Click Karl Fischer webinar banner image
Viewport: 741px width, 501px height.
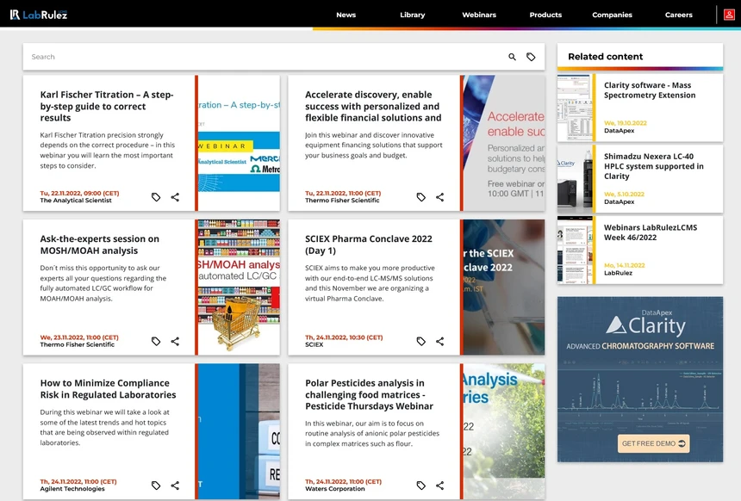coord(239,143)
